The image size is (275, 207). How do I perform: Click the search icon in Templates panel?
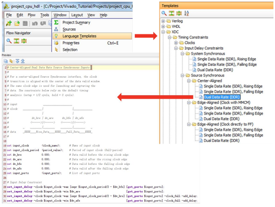(164, 13)
